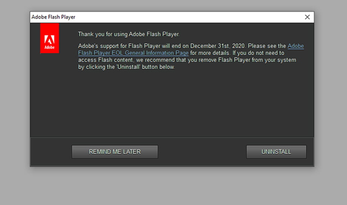Click the UNINSTALL button
Image resolution: width=347 pixels, height=205 pixels.
tap(276, 152)
